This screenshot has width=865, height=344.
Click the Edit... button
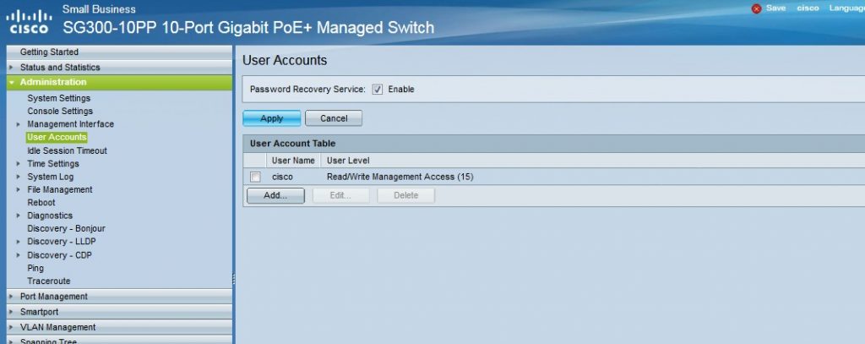click(340, 195)
